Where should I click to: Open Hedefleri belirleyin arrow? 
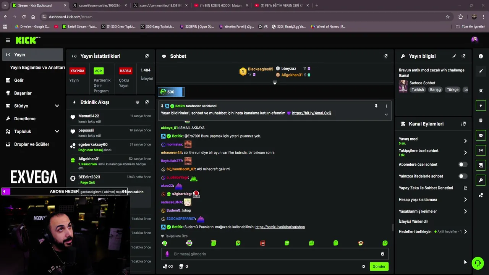click(x=465, y=231)
